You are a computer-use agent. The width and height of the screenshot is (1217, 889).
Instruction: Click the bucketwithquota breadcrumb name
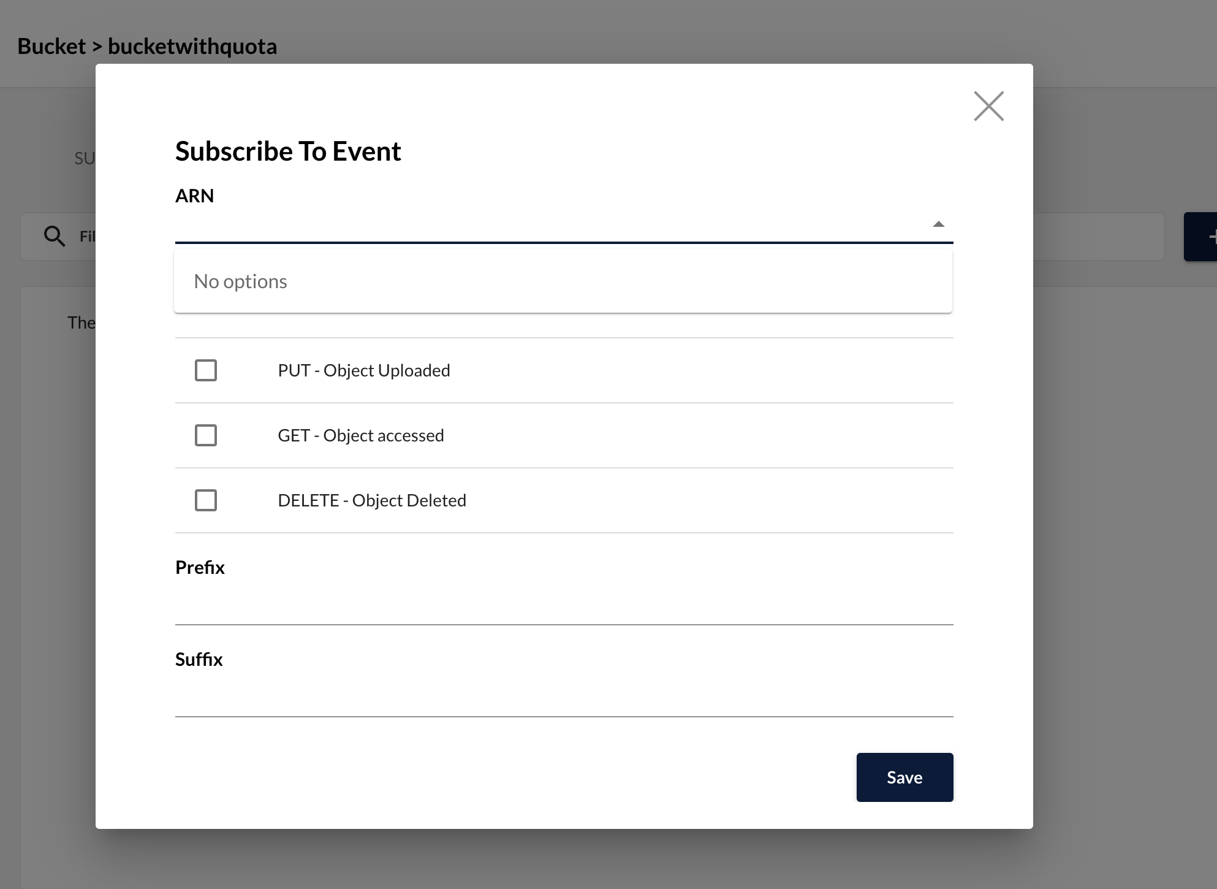[x=192, y=47]
